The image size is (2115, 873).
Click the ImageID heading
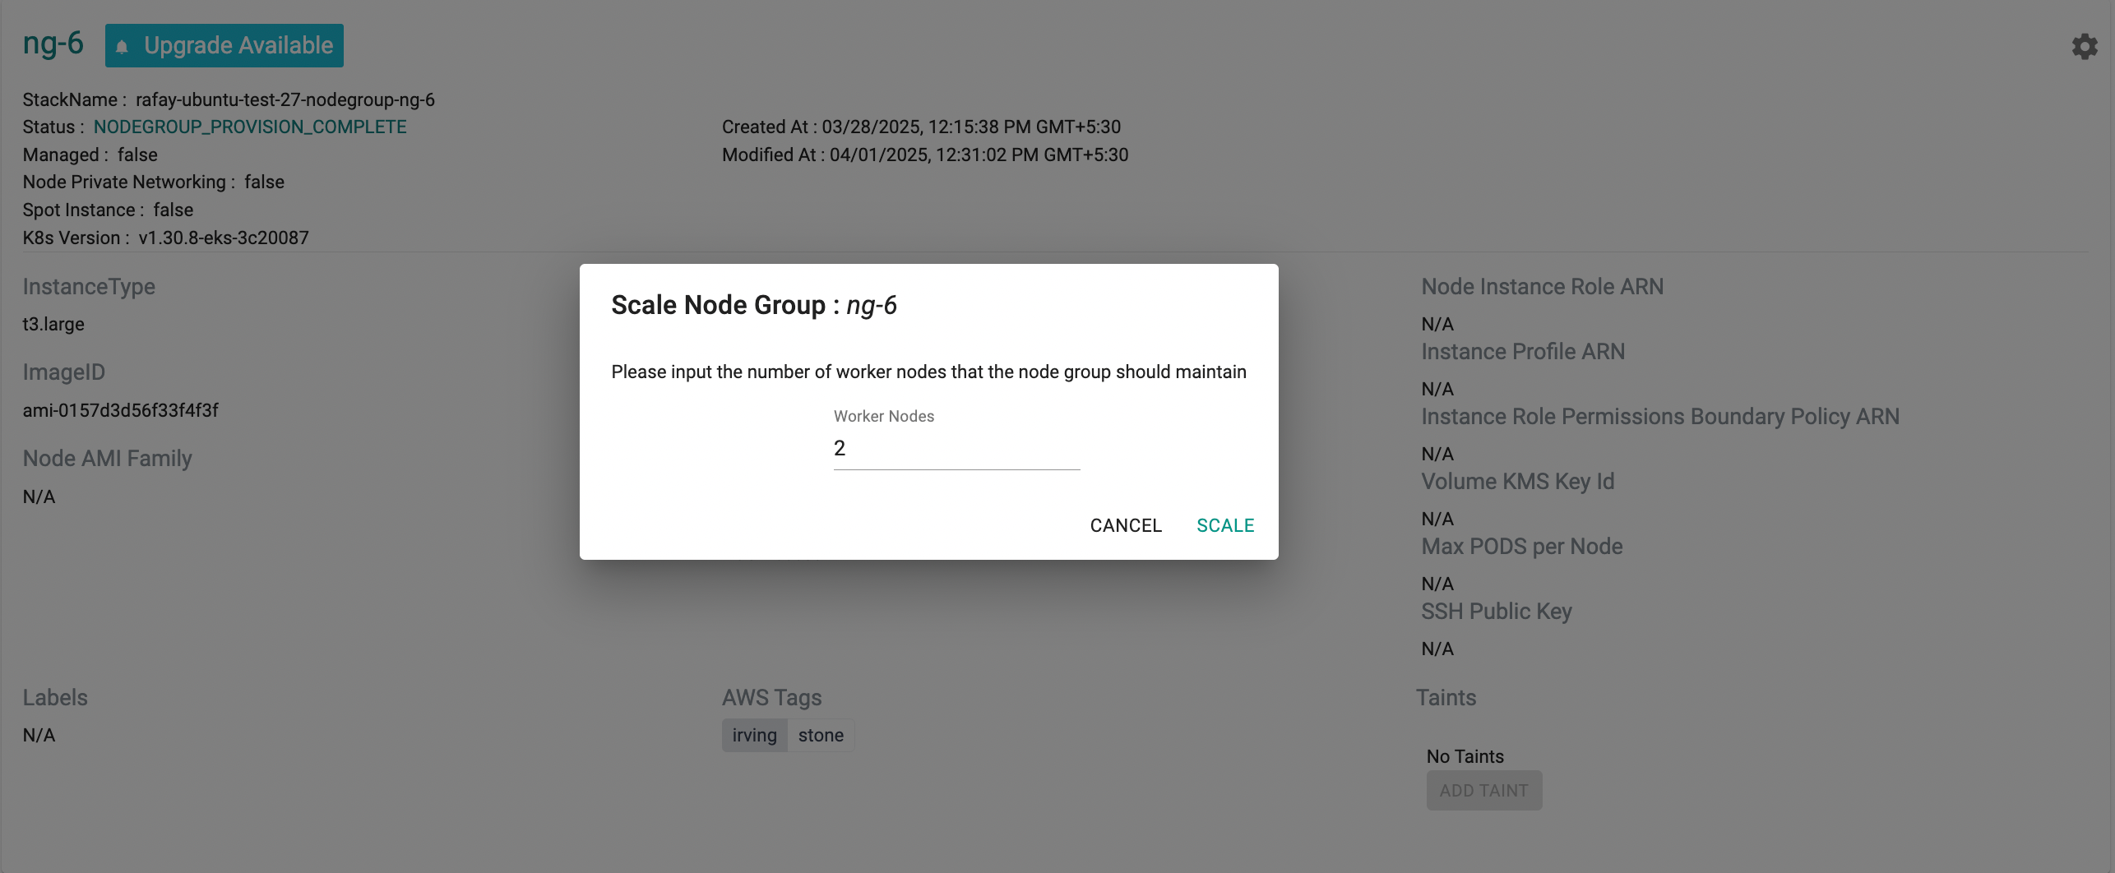[64, 372]
